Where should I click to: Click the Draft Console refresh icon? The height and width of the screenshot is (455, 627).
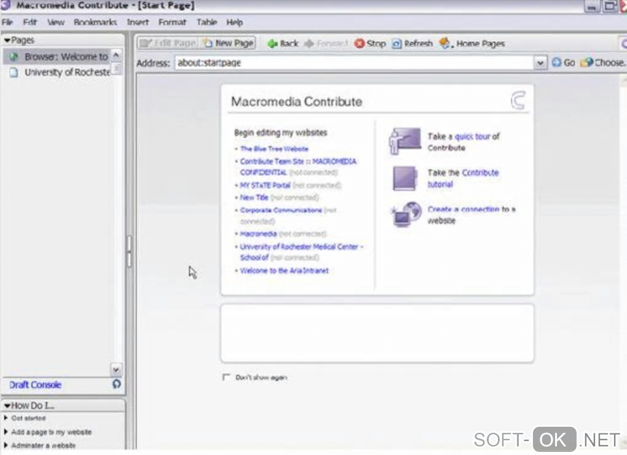pyautogui.click(x=116, y=384)
